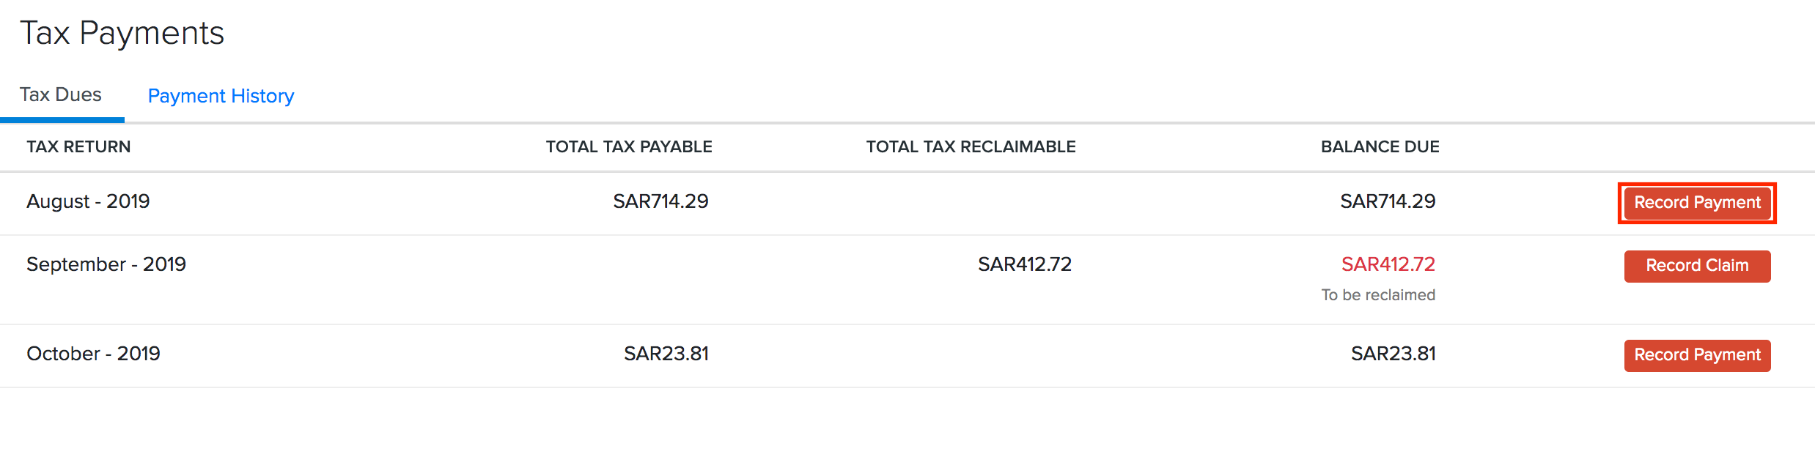1815x454 pixels.
Task: Click the 'To be reclaimed' label
Action: 1379,295
